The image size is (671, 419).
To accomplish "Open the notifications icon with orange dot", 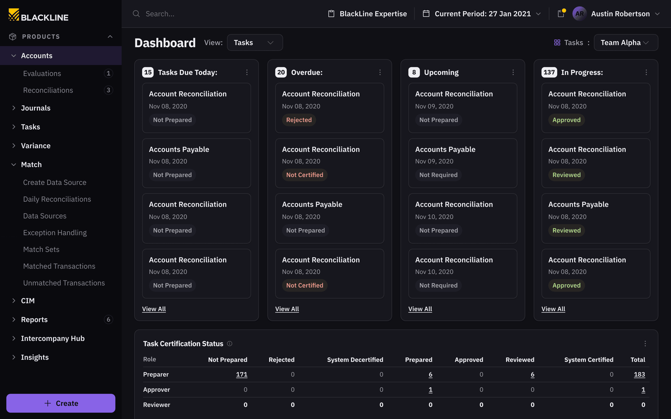I will (561, 13).
